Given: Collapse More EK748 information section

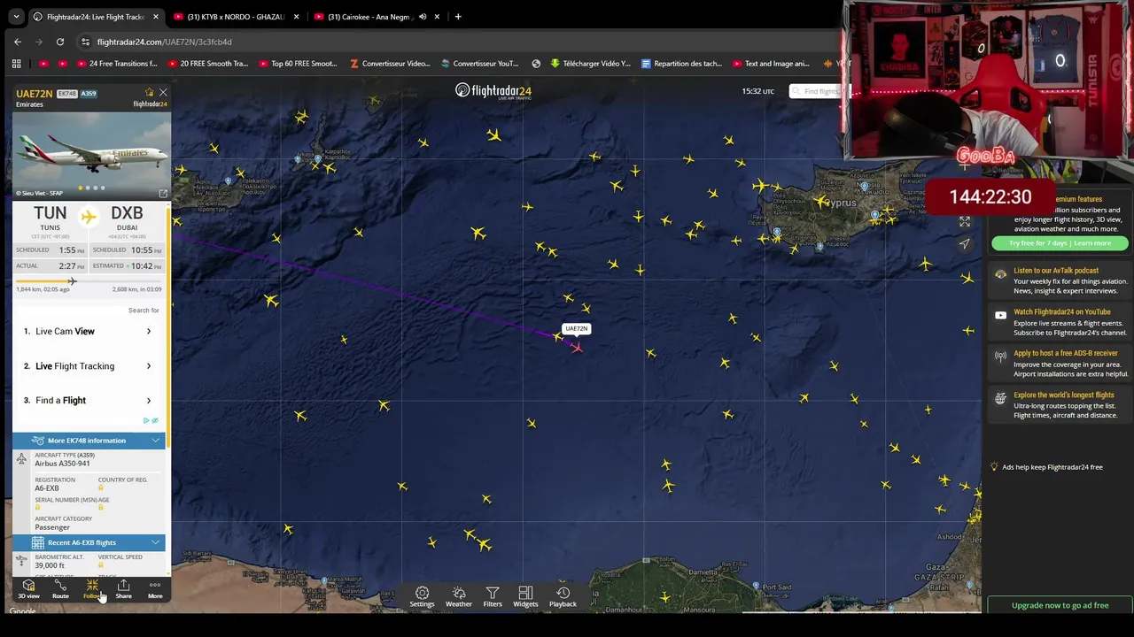Looking at the screenshot, I should click(x=89, y=440).
